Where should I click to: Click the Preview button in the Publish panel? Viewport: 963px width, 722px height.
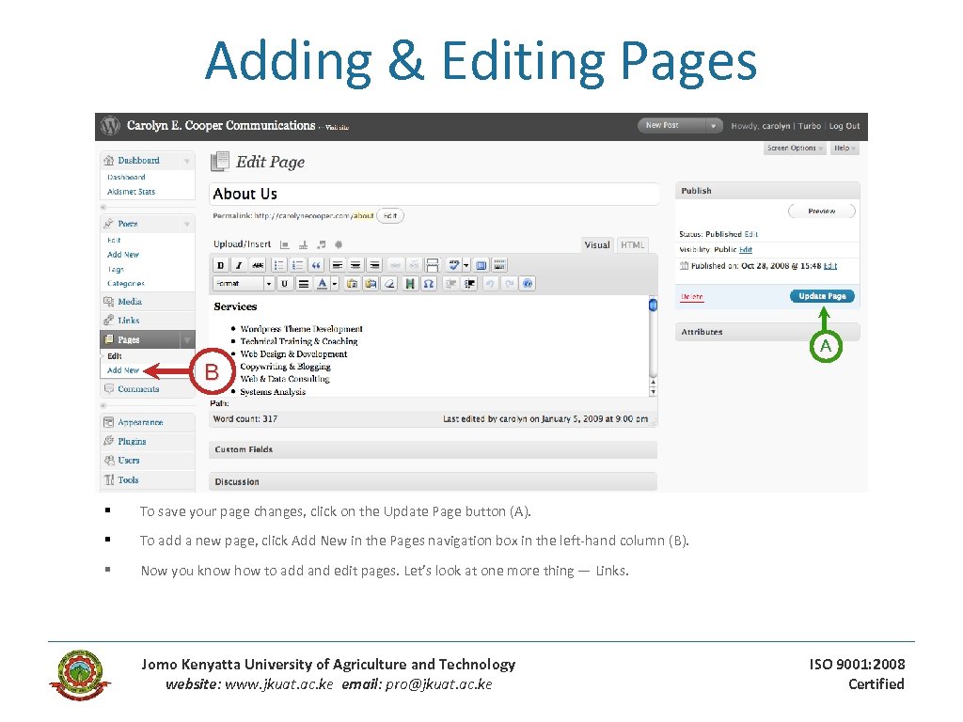pos(821,211)
